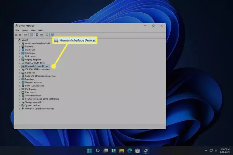Open the View menu

(33, 30)
